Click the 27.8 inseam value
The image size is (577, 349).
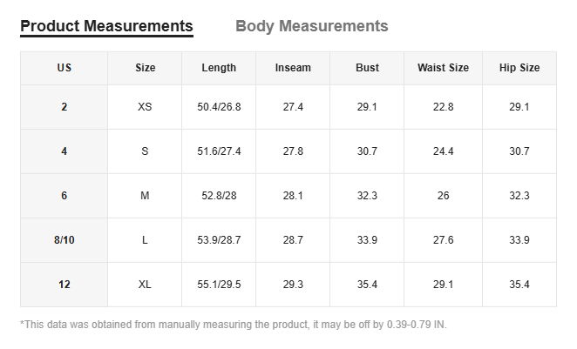[293, 151]
